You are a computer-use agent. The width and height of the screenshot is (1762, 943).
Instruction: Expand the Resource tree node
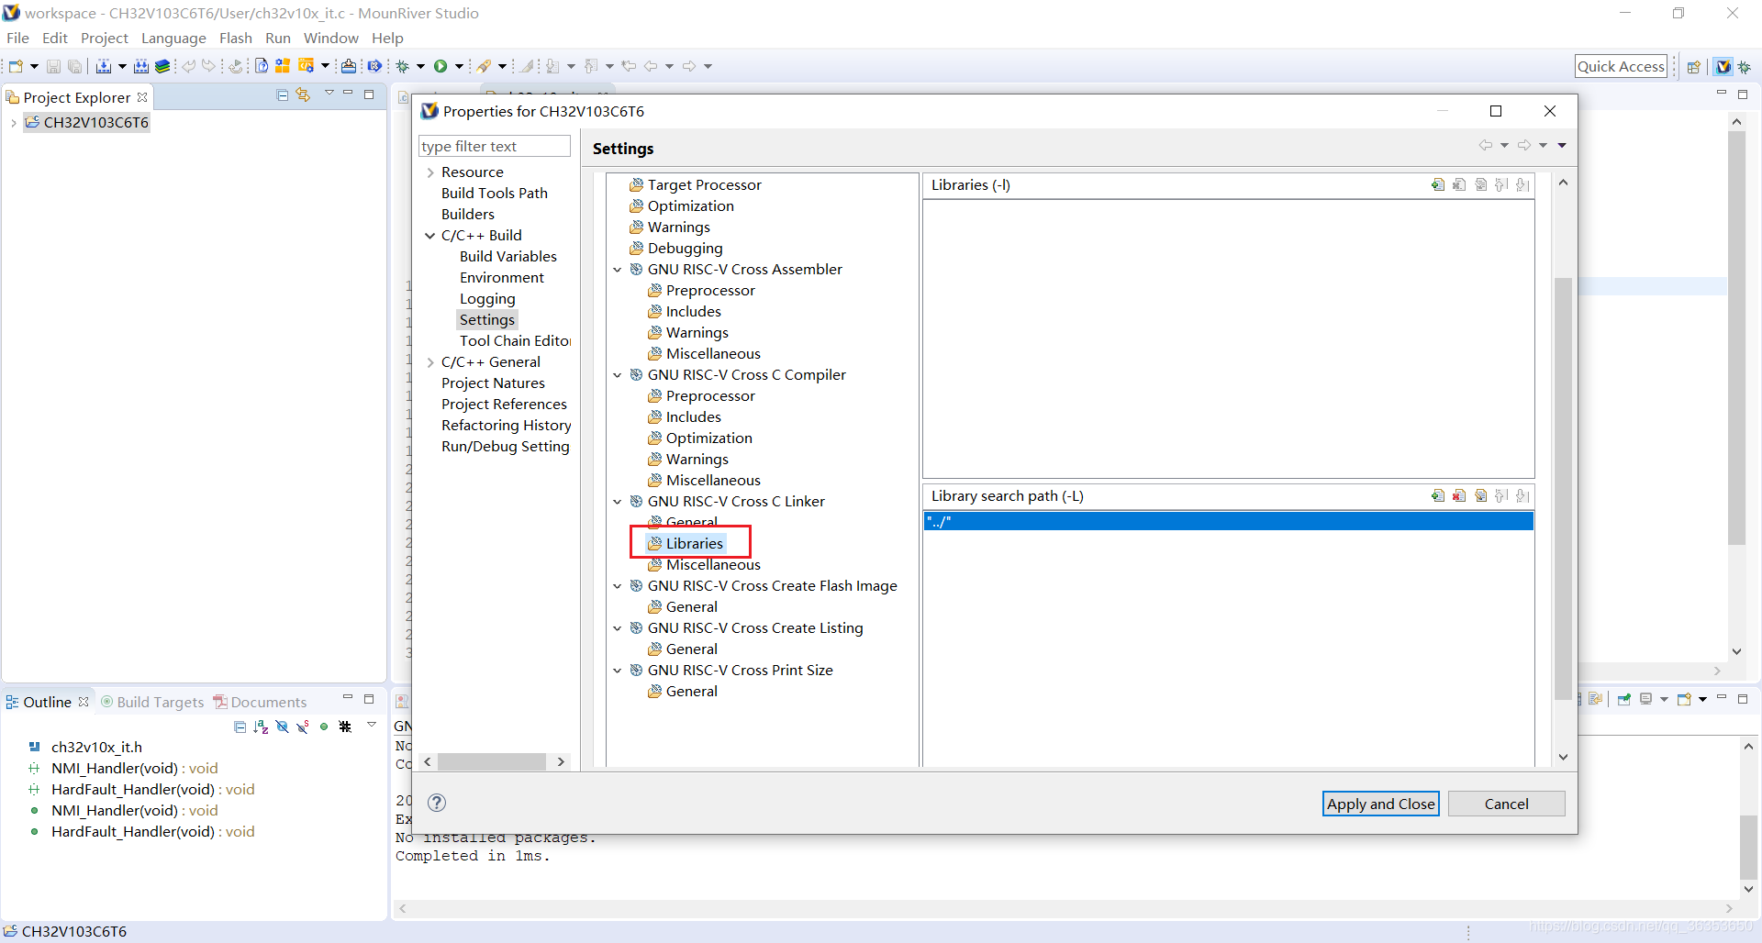(x=429, y=172)
